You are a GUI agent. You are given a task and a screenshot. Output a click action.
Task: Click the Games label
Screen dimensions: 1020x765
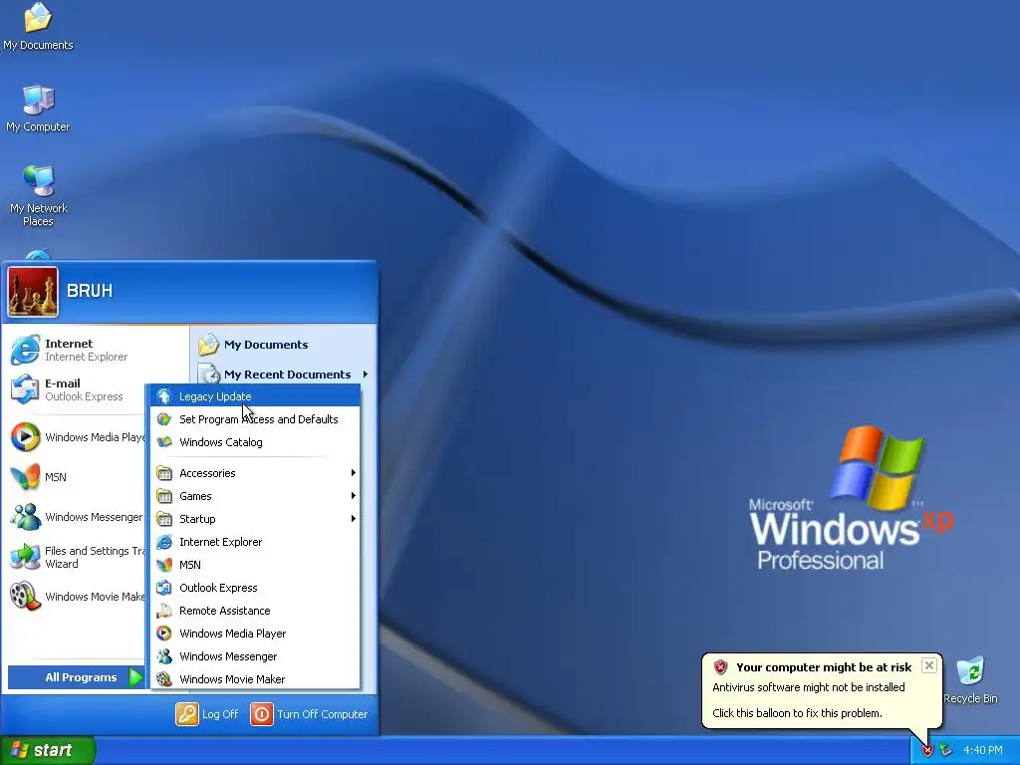coord(195,496)
